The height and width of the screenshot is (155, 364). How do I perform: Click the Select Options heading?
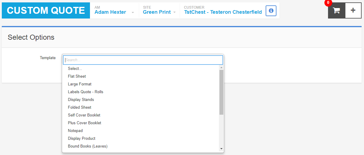(31, 37)
